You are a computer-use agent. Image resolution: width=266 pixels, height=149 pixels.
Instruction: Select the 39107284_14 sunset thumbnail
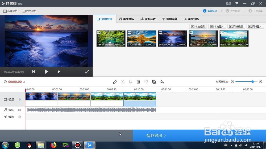[x=203, y=38]
